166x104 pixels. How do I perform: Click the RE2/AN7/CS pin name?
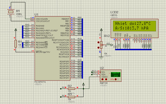click(x=41, y=47)
